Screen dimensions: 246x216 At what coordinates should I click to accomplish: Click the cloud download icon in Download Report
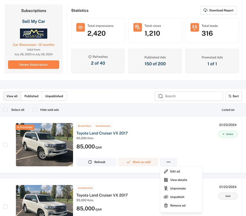(x=205, y=10)
